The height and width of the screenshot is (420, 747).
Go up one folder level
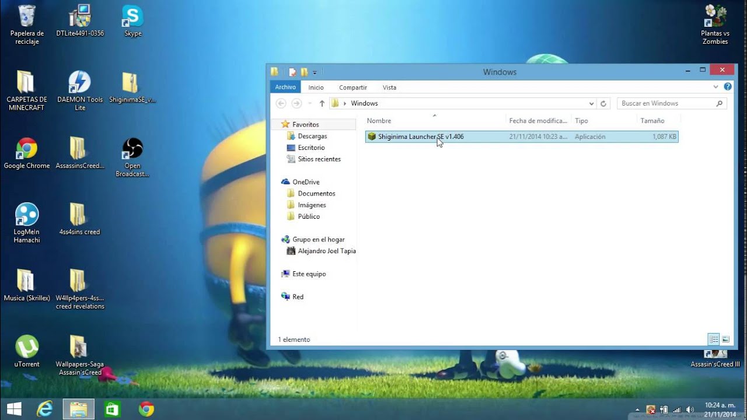(x=322, y=103)
